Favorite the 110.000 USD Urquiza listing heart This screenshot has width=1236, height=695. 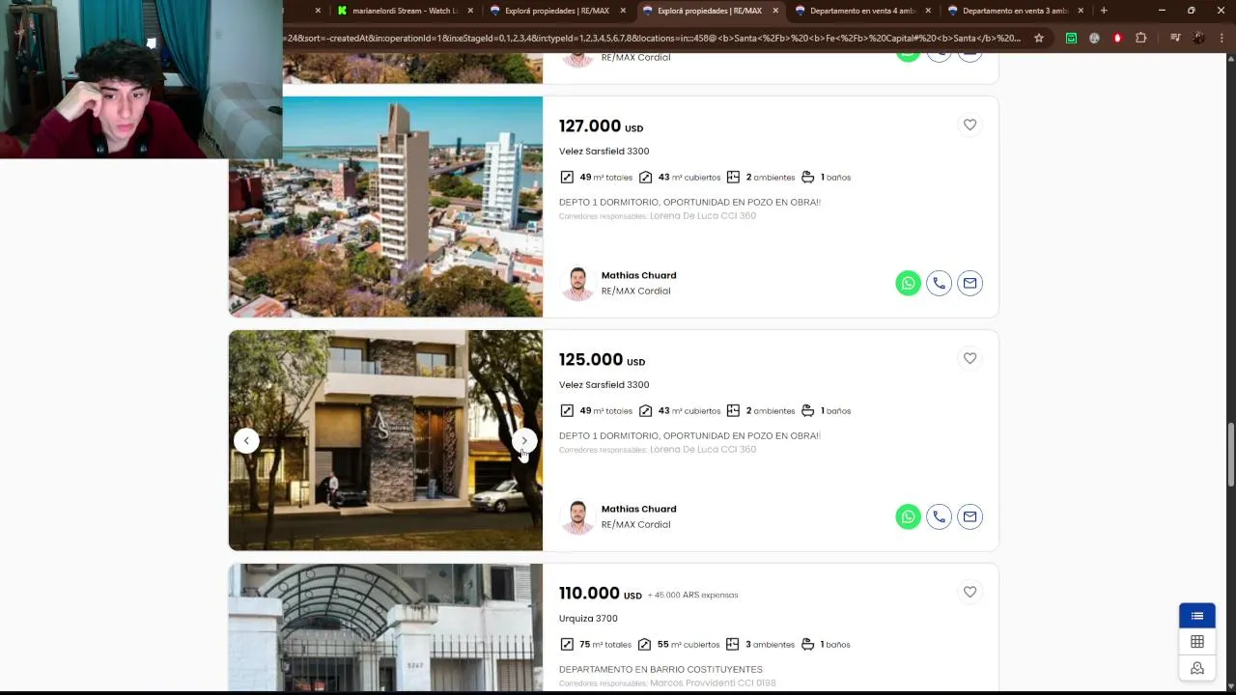point(969,592)
